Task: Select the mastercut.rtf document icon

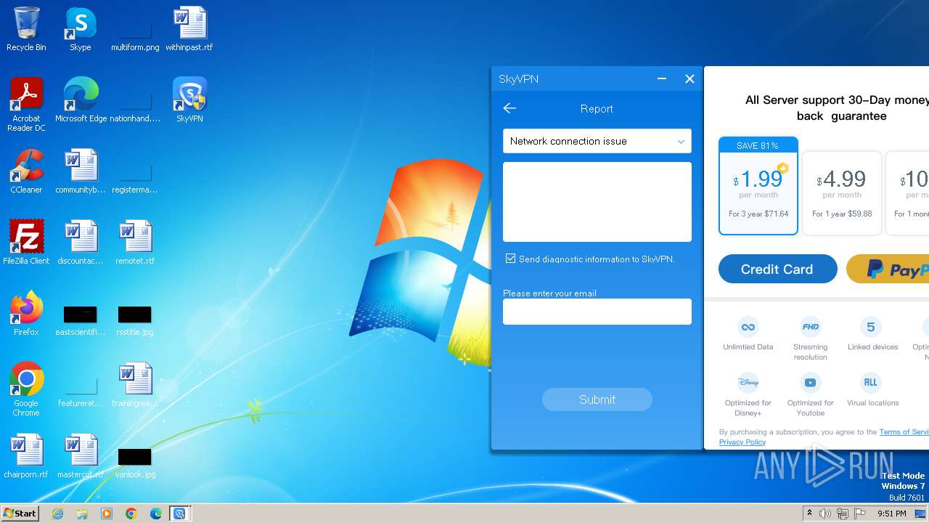Action: pos(81,456)
